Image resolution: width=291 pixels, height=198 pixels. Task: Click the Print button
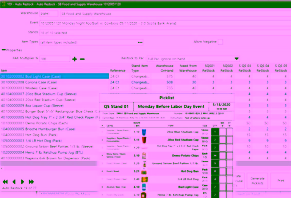(281, 181)
